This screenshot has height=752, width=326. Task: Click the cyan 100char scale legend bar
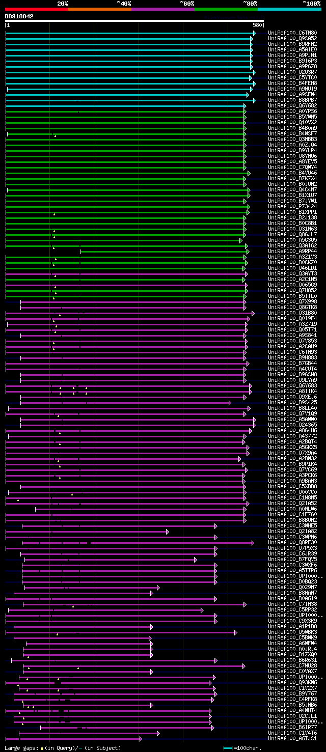[x=228, y=748]
